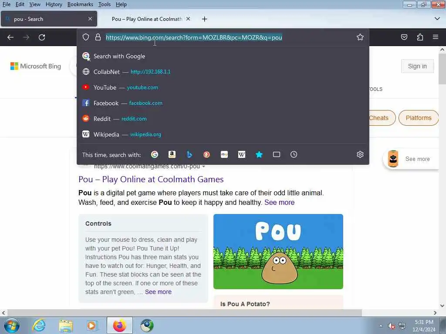Click the horizontal scrollbar thumb

[x=185, y=313]
